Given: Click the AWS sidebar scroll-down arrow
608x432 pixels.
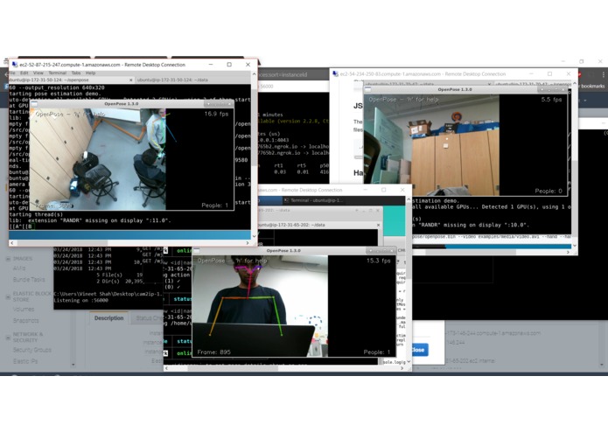Looking at the screenshot, I should [x=73, y=365].
